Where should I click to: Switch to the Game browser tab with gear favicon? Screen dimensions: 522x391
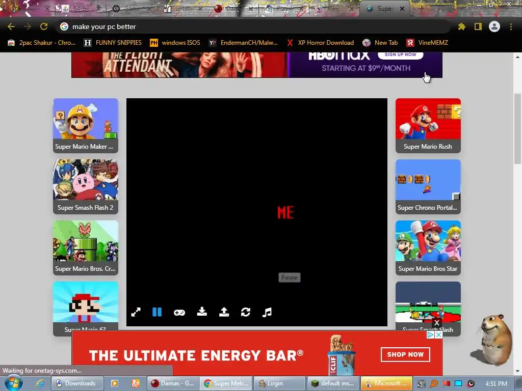pyautogui.click(x=132, y=9)
